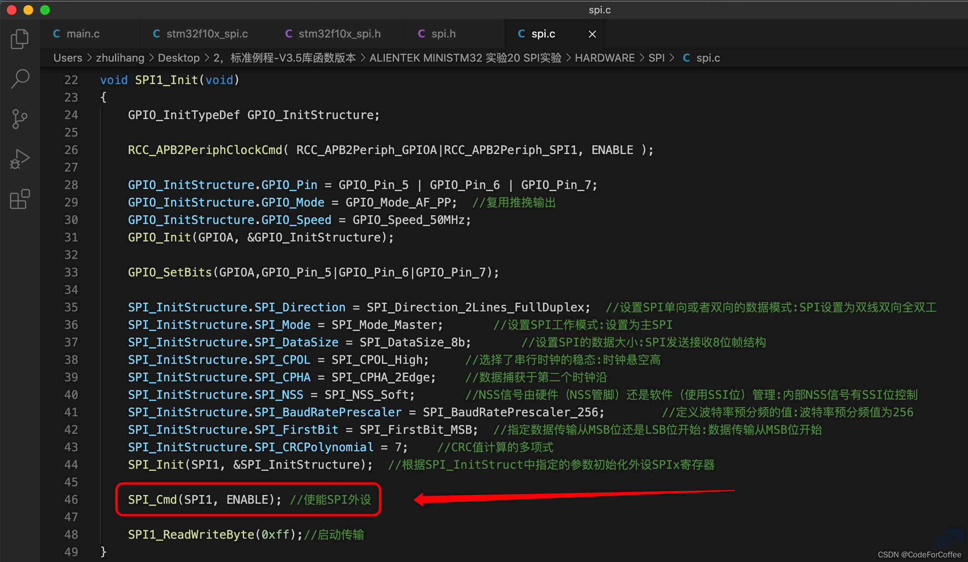Expand breadcrumb chevron after zhulihang
The image size is (968, 562).
point(151,58)
